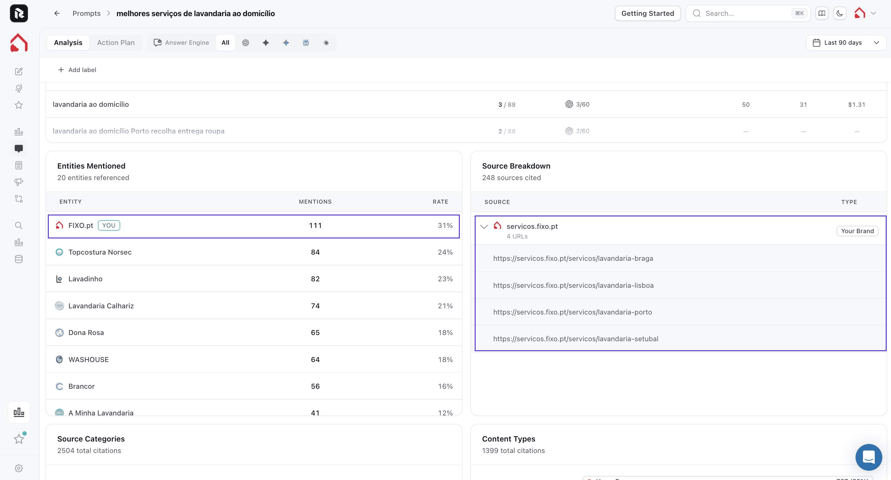891x480 pixels.
Task: Open the sidebar magnifier search icon
Action: 19,226
